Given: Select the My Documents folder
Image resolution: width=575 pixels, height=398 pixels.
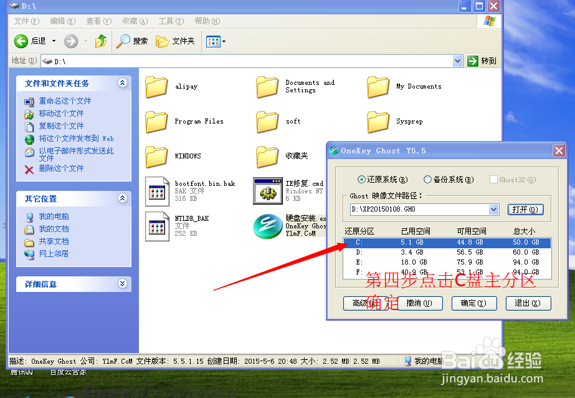Looking at the screenshot, I should coord(378,87).
